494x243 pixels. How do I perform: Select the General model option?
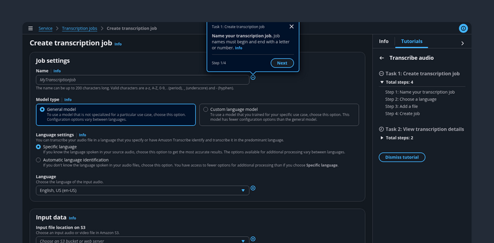116,115
